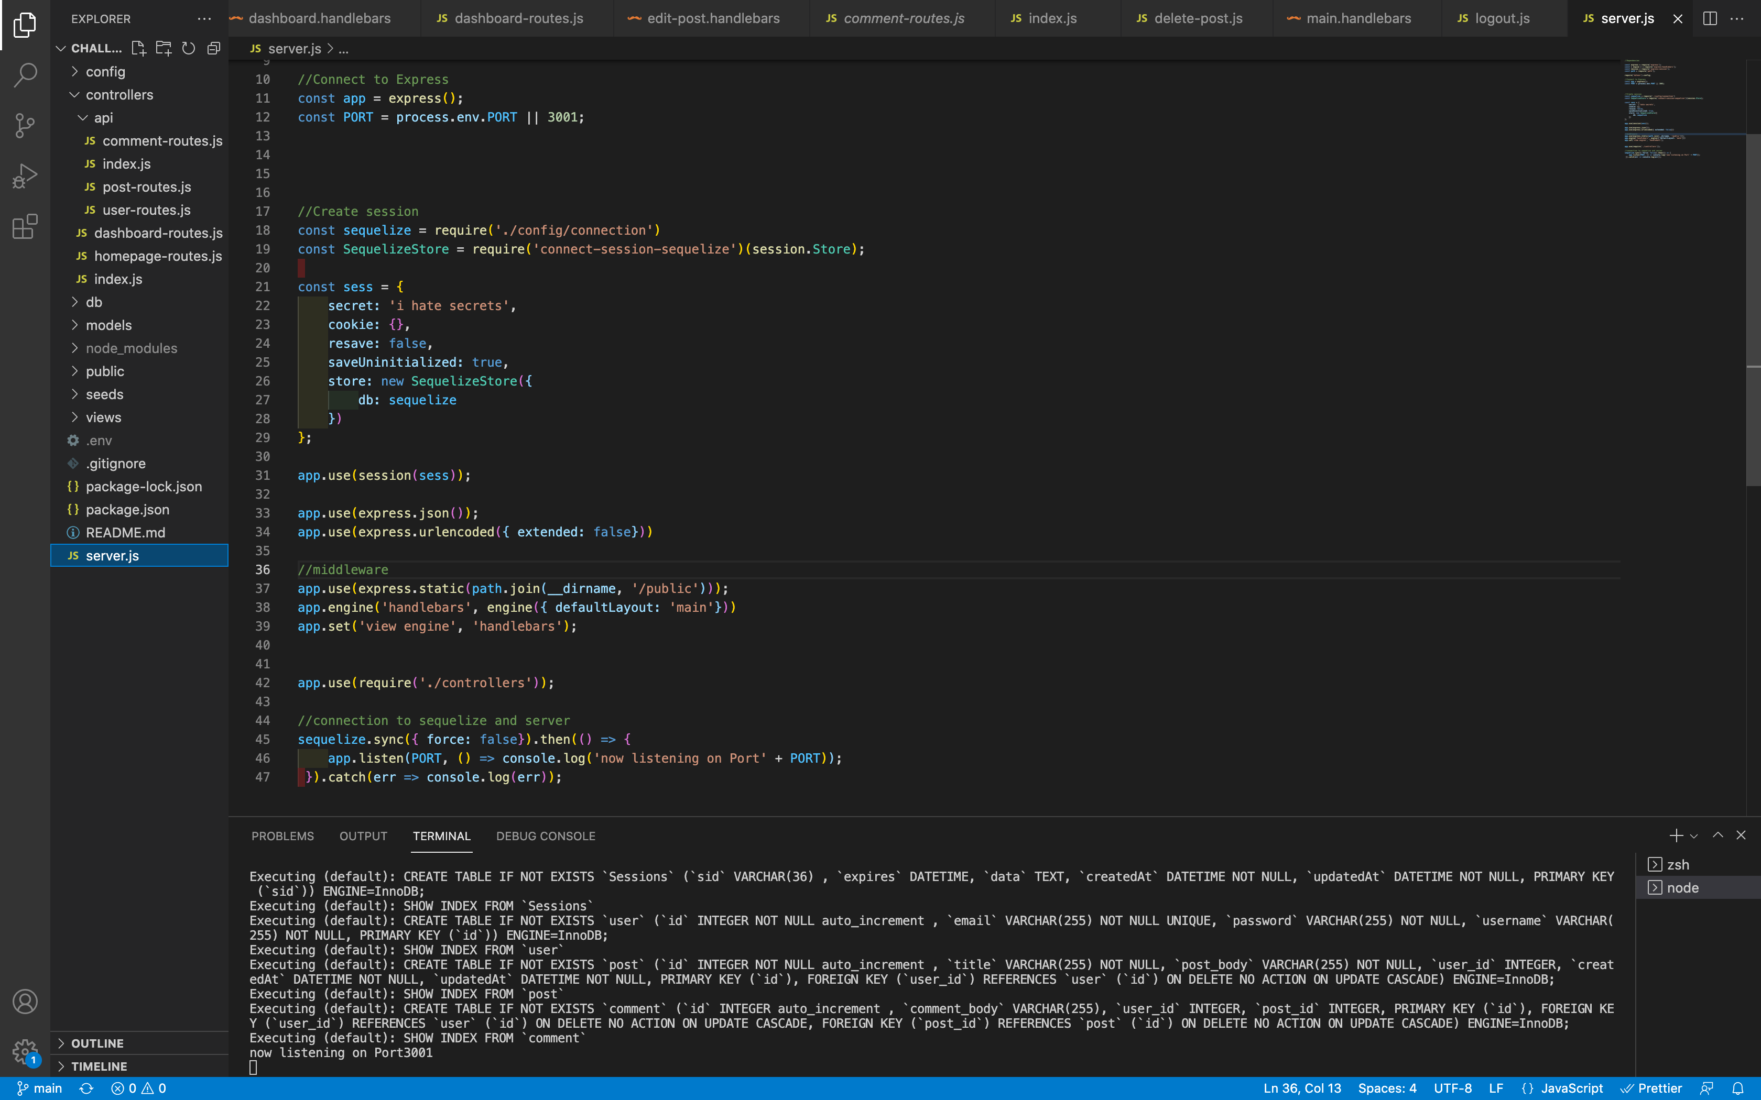1761x1100 pixels.
Task: Collapse all folders in Explorer
Action: pyautogui.click(x=213, y=48)
